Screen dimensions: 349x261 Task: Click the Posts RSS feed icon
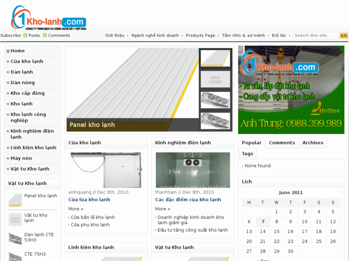click(25, 35)
